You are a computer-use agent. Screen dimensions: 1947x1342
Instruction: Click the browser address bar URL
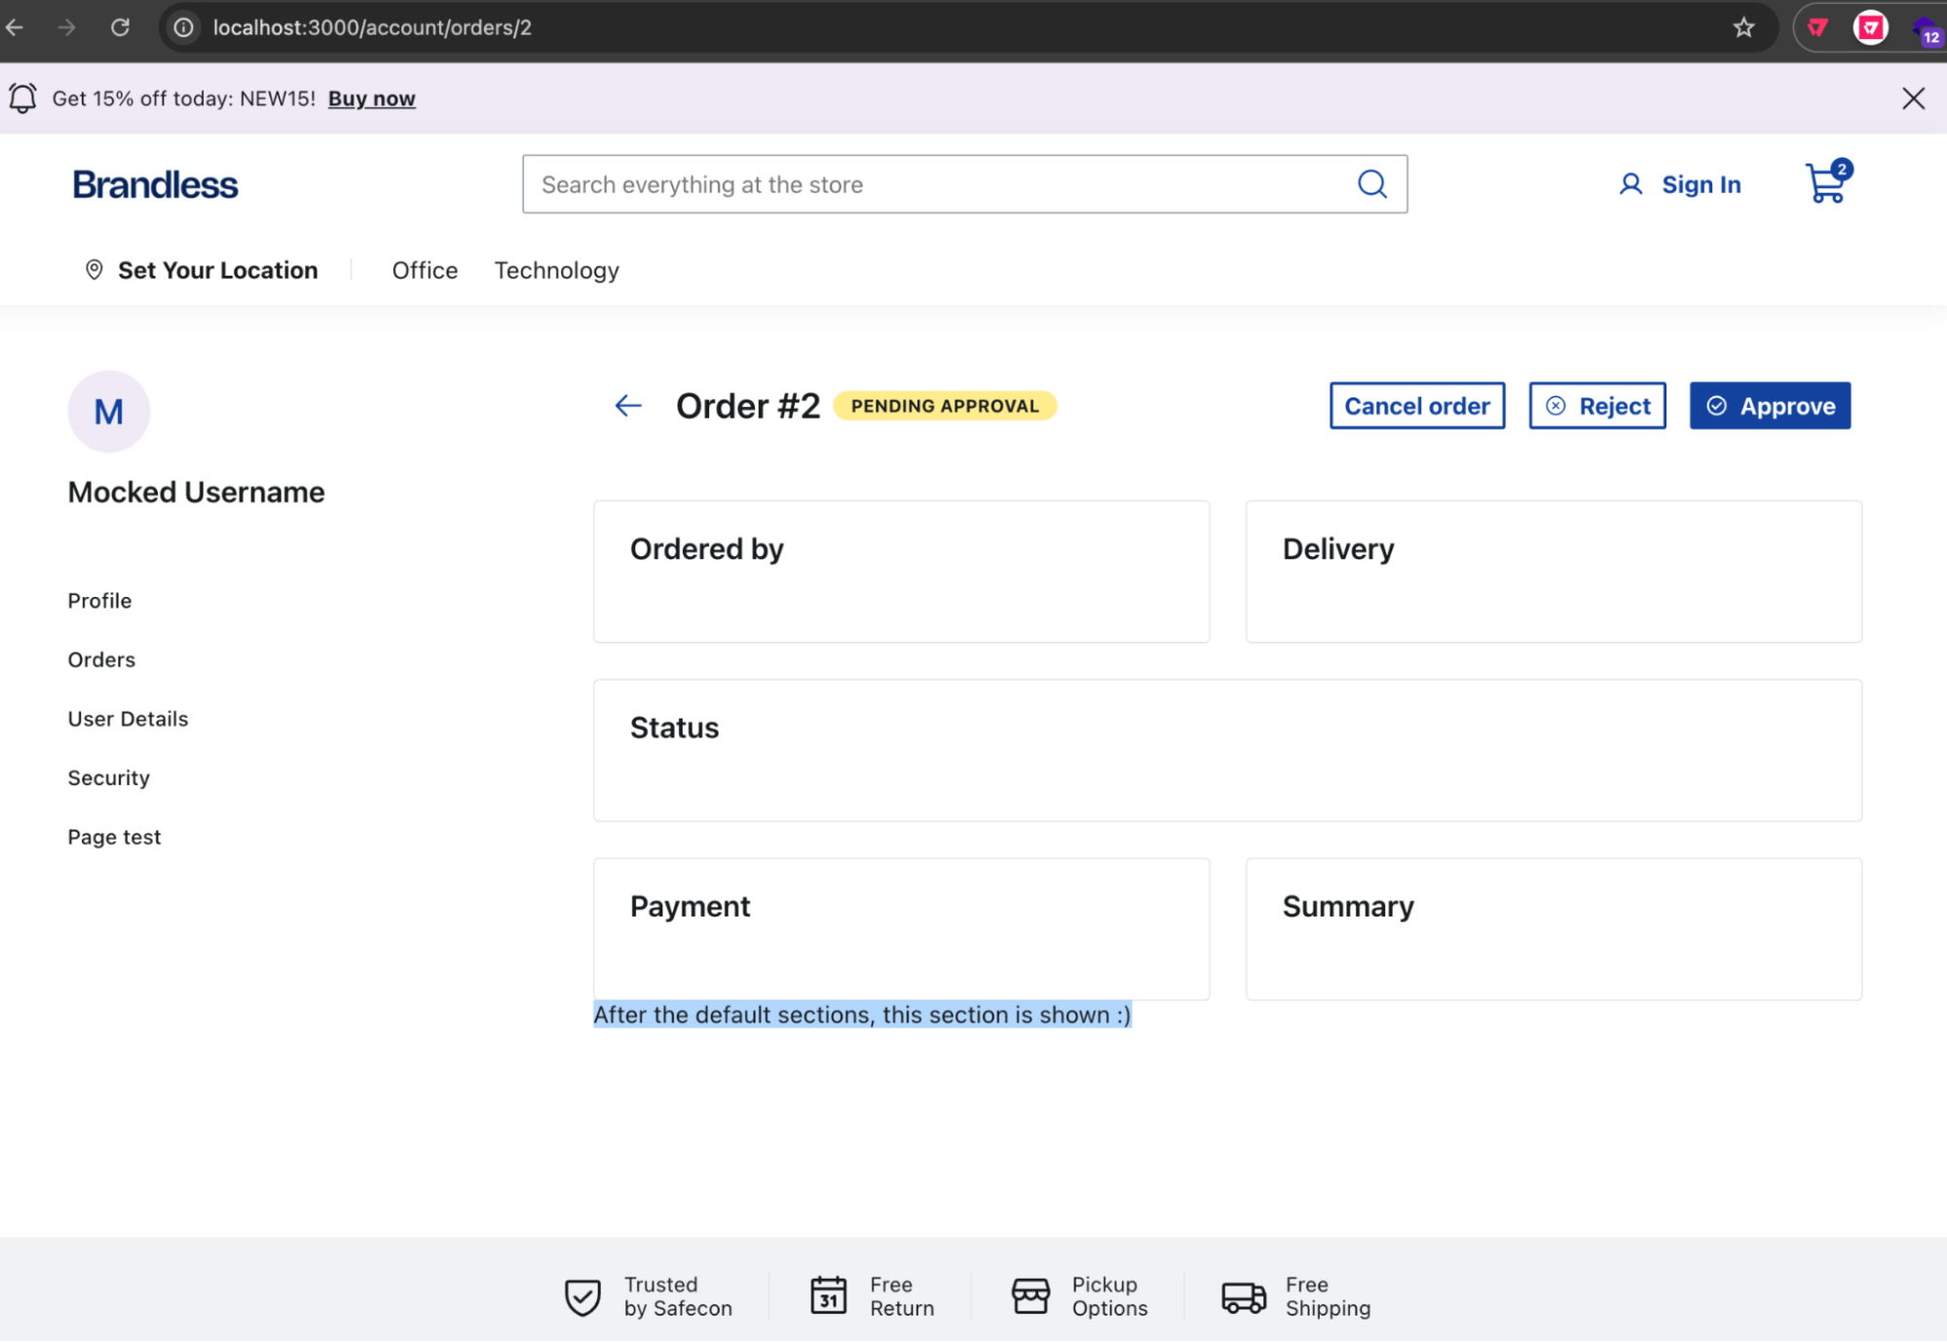click(372, 27)
